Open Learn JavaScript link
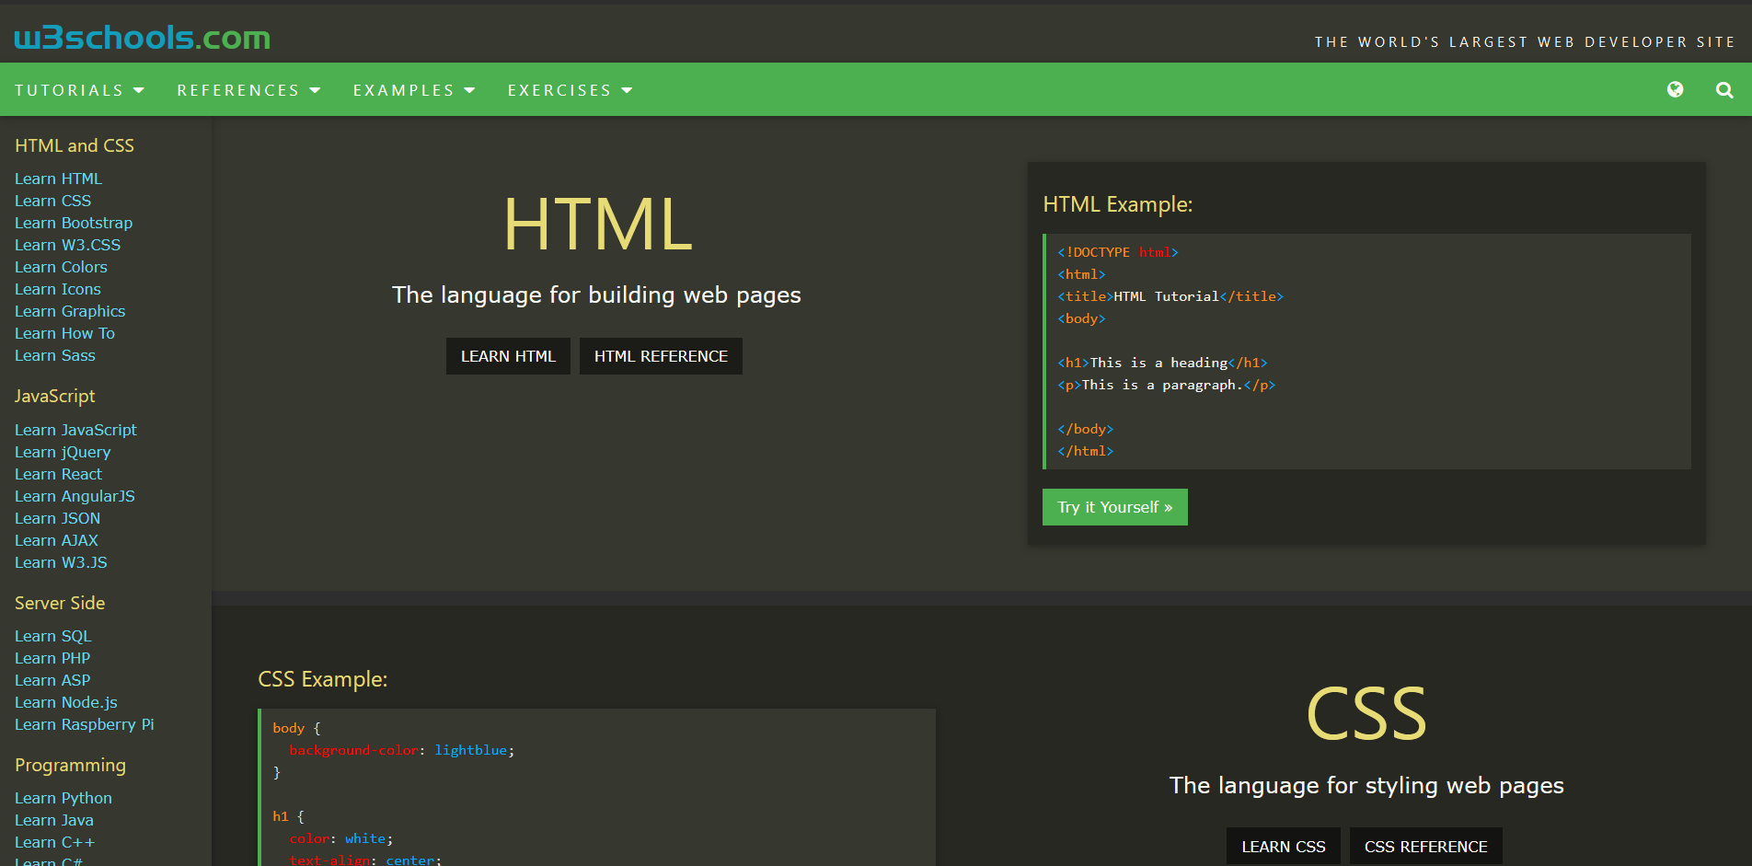The width and height of the screenshot is (1752, 866). tap(75, 430)
